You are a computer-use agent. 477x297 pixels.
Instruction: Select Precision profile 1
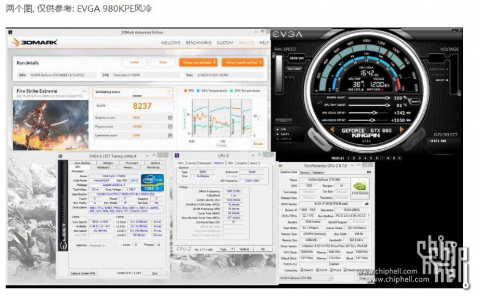[348, 158]
